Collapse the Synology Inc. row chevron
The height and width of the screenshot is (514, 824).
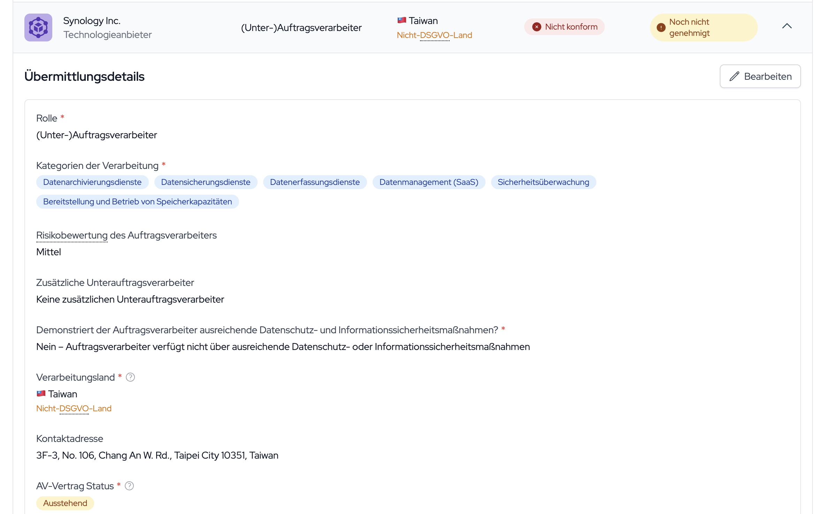coord(787,26)
